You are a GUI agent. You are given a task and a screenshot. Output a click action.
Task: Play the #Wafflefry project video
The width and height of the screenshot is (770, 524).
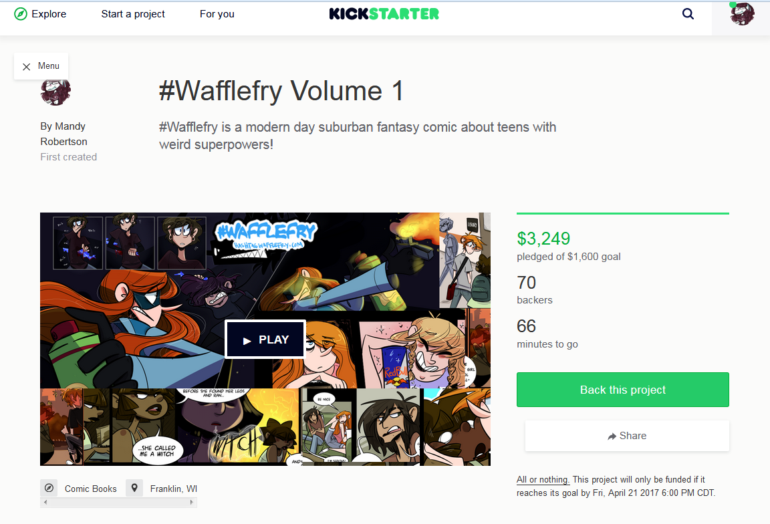click(x=265, y=340)
